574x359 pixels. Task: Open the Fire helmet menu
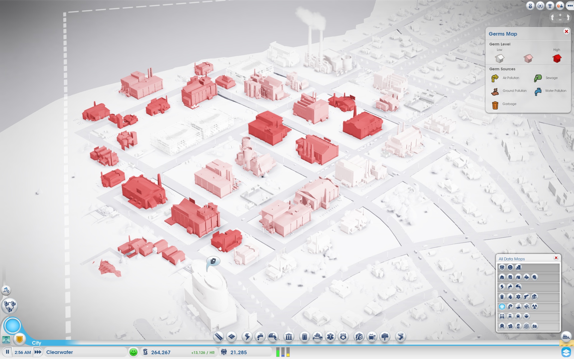click(x=317, y=337)
